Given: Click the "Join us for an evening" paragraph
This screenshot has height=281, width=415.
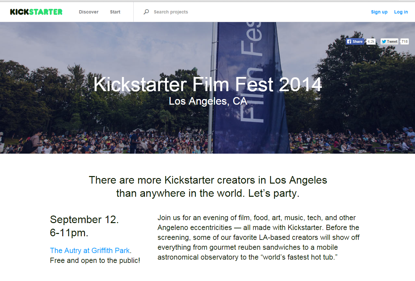Looking at the screenshot, I should [x=258, y=237].
